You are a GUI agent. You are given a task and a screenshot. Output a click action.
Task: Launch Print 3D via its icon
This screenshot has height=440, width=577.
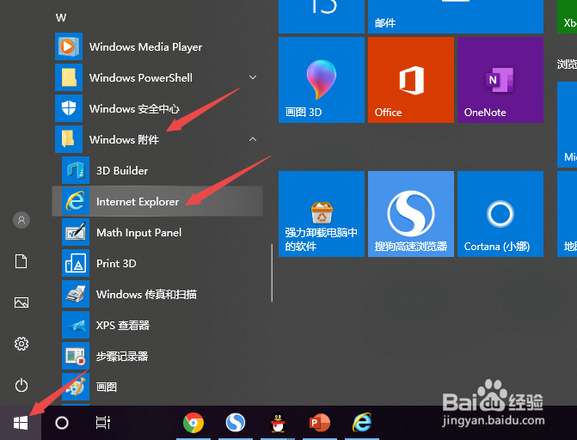(76, 263)
